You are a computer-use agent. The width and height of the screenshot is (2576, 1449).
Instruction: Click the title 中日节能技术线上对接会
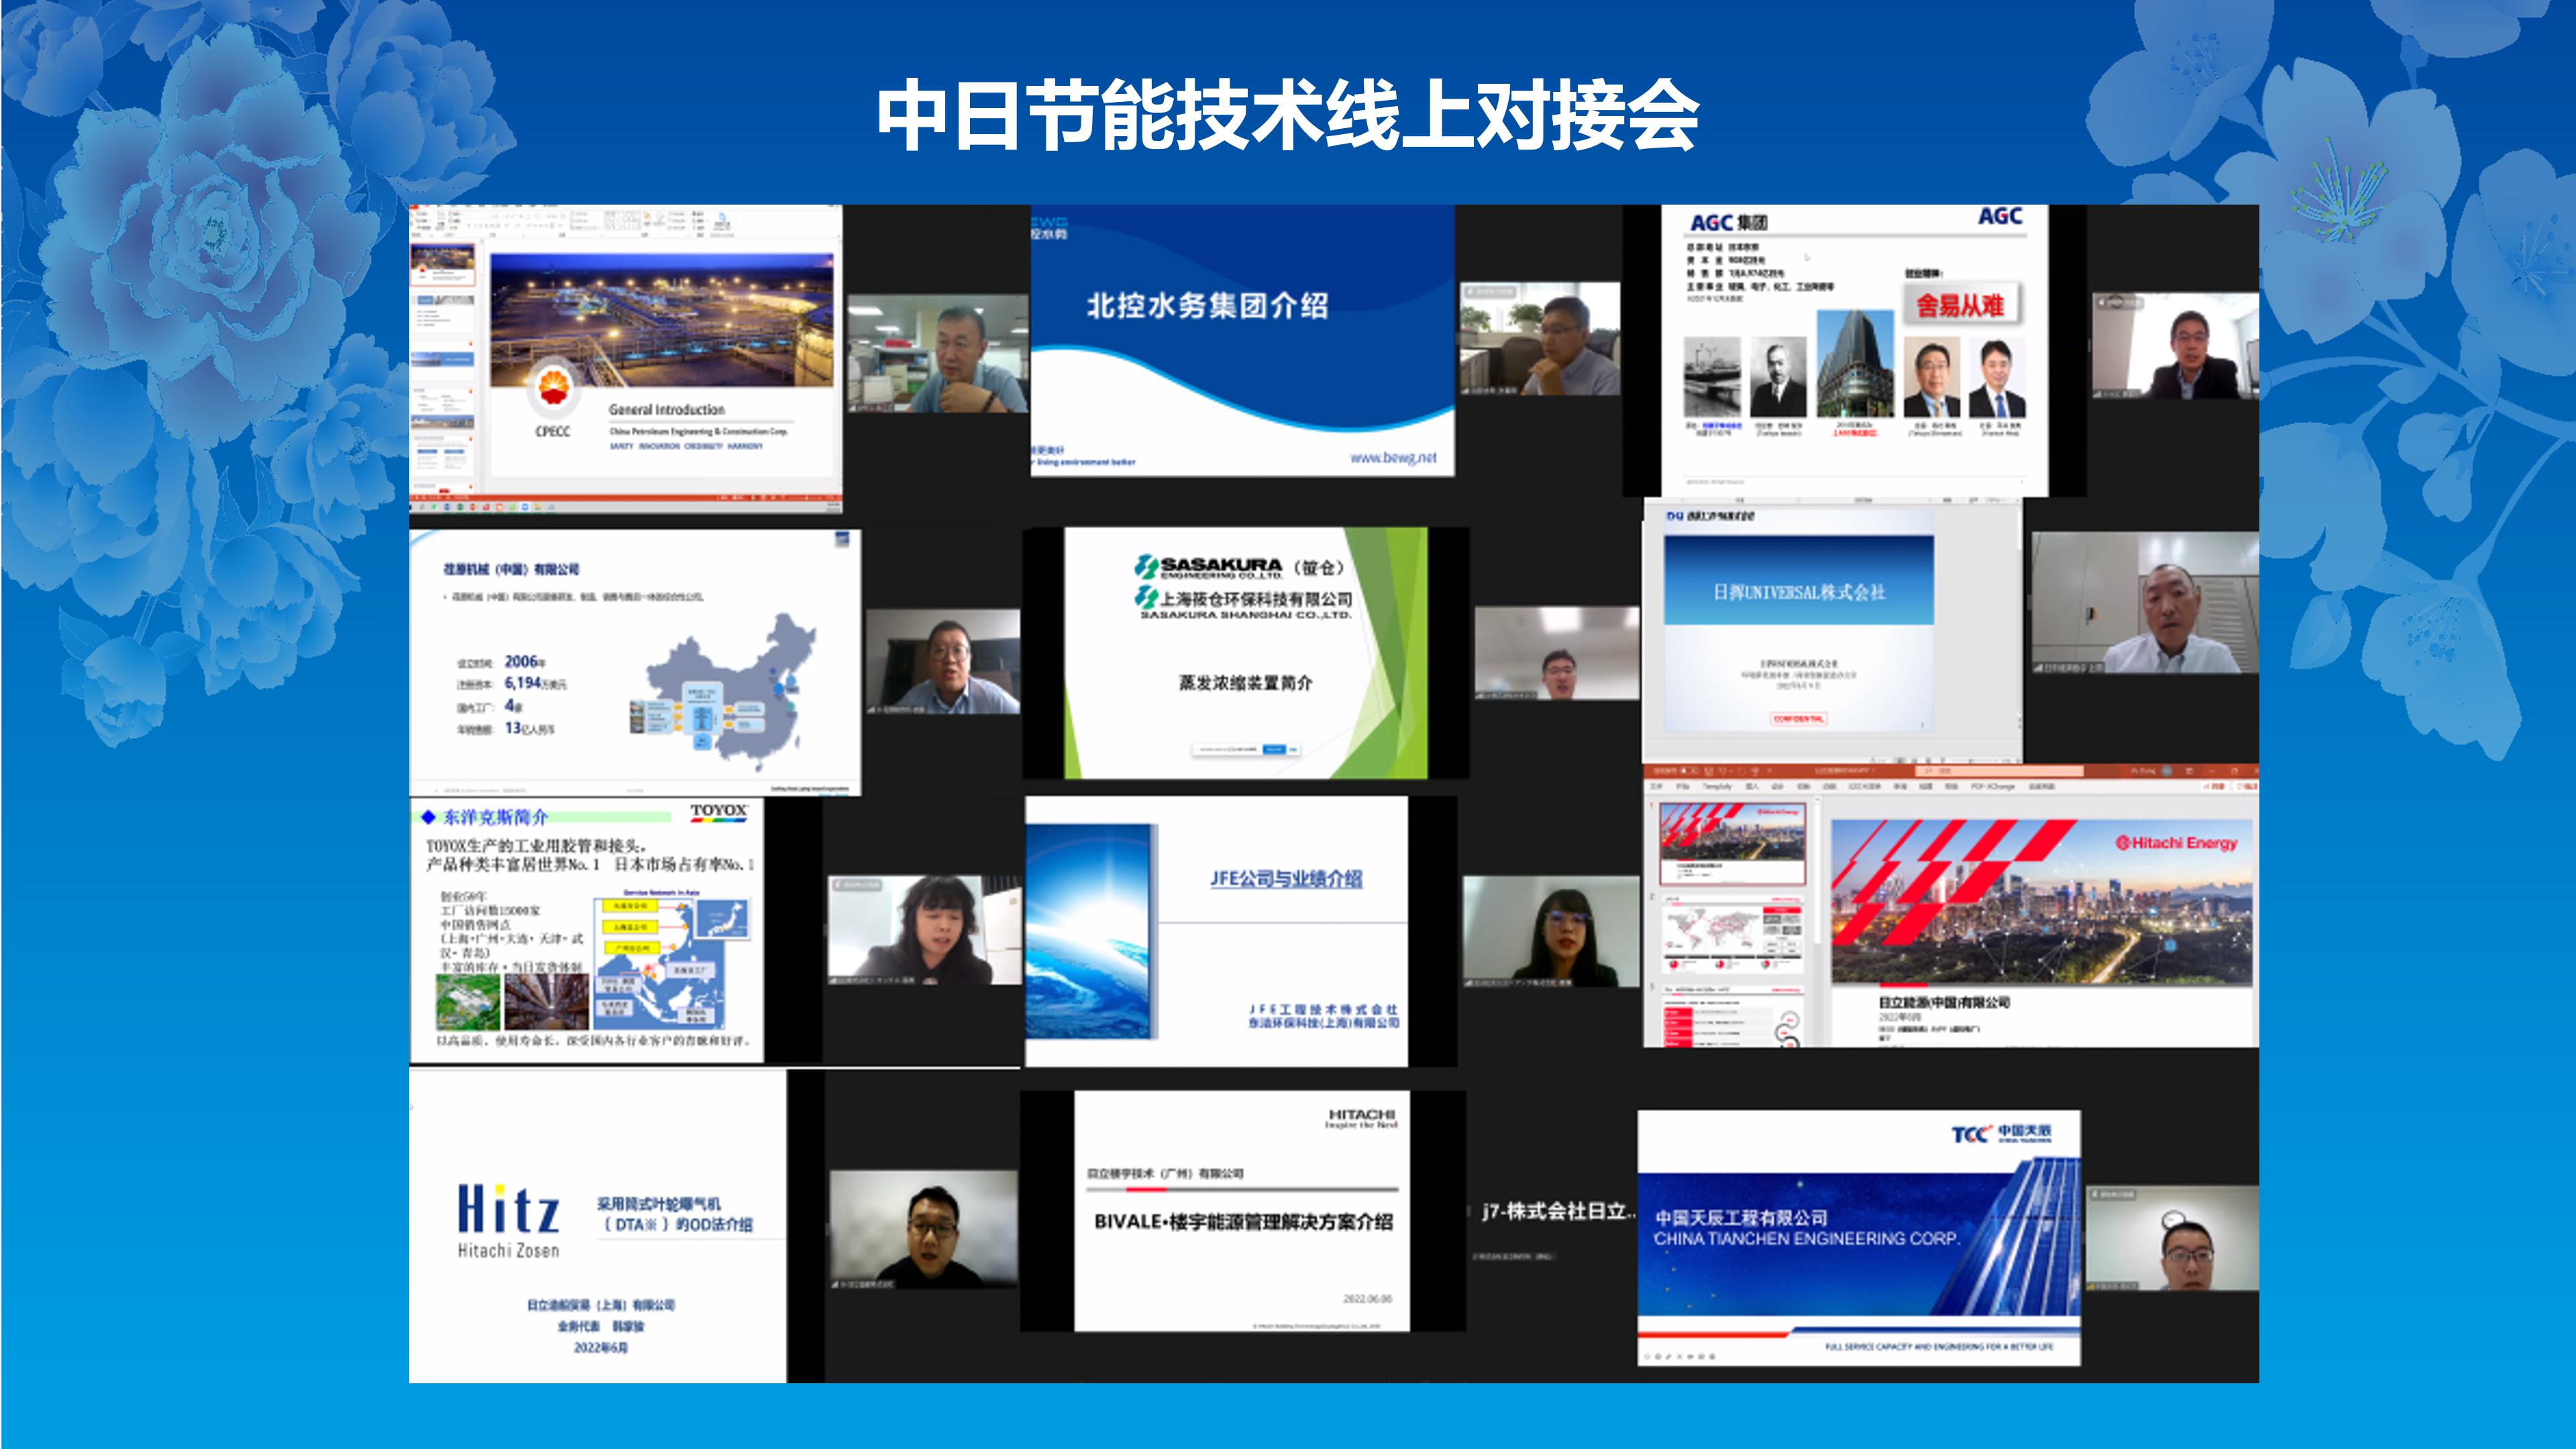tap(1287, 116)
